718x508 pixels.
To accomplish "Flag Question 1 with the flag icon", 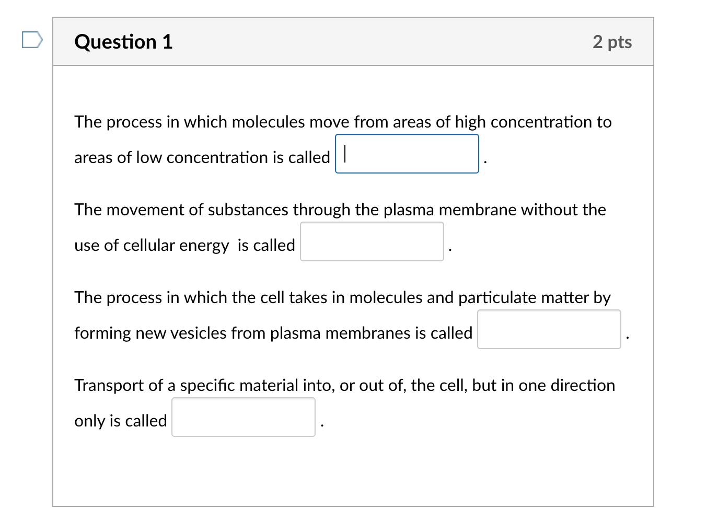I will (x=32, y=40).
